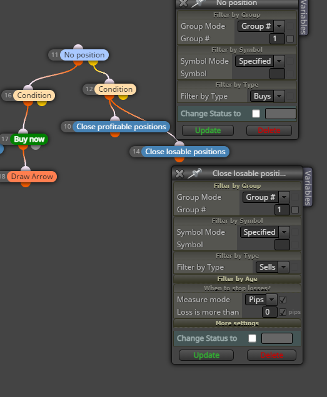Click Delete in the No position panel

click(269, 130)
